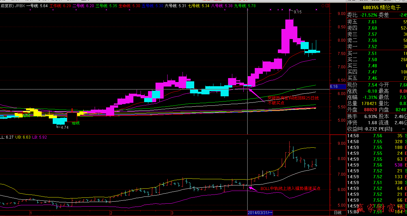Click the magenta arrow beside the BOLL annotation

253,188
